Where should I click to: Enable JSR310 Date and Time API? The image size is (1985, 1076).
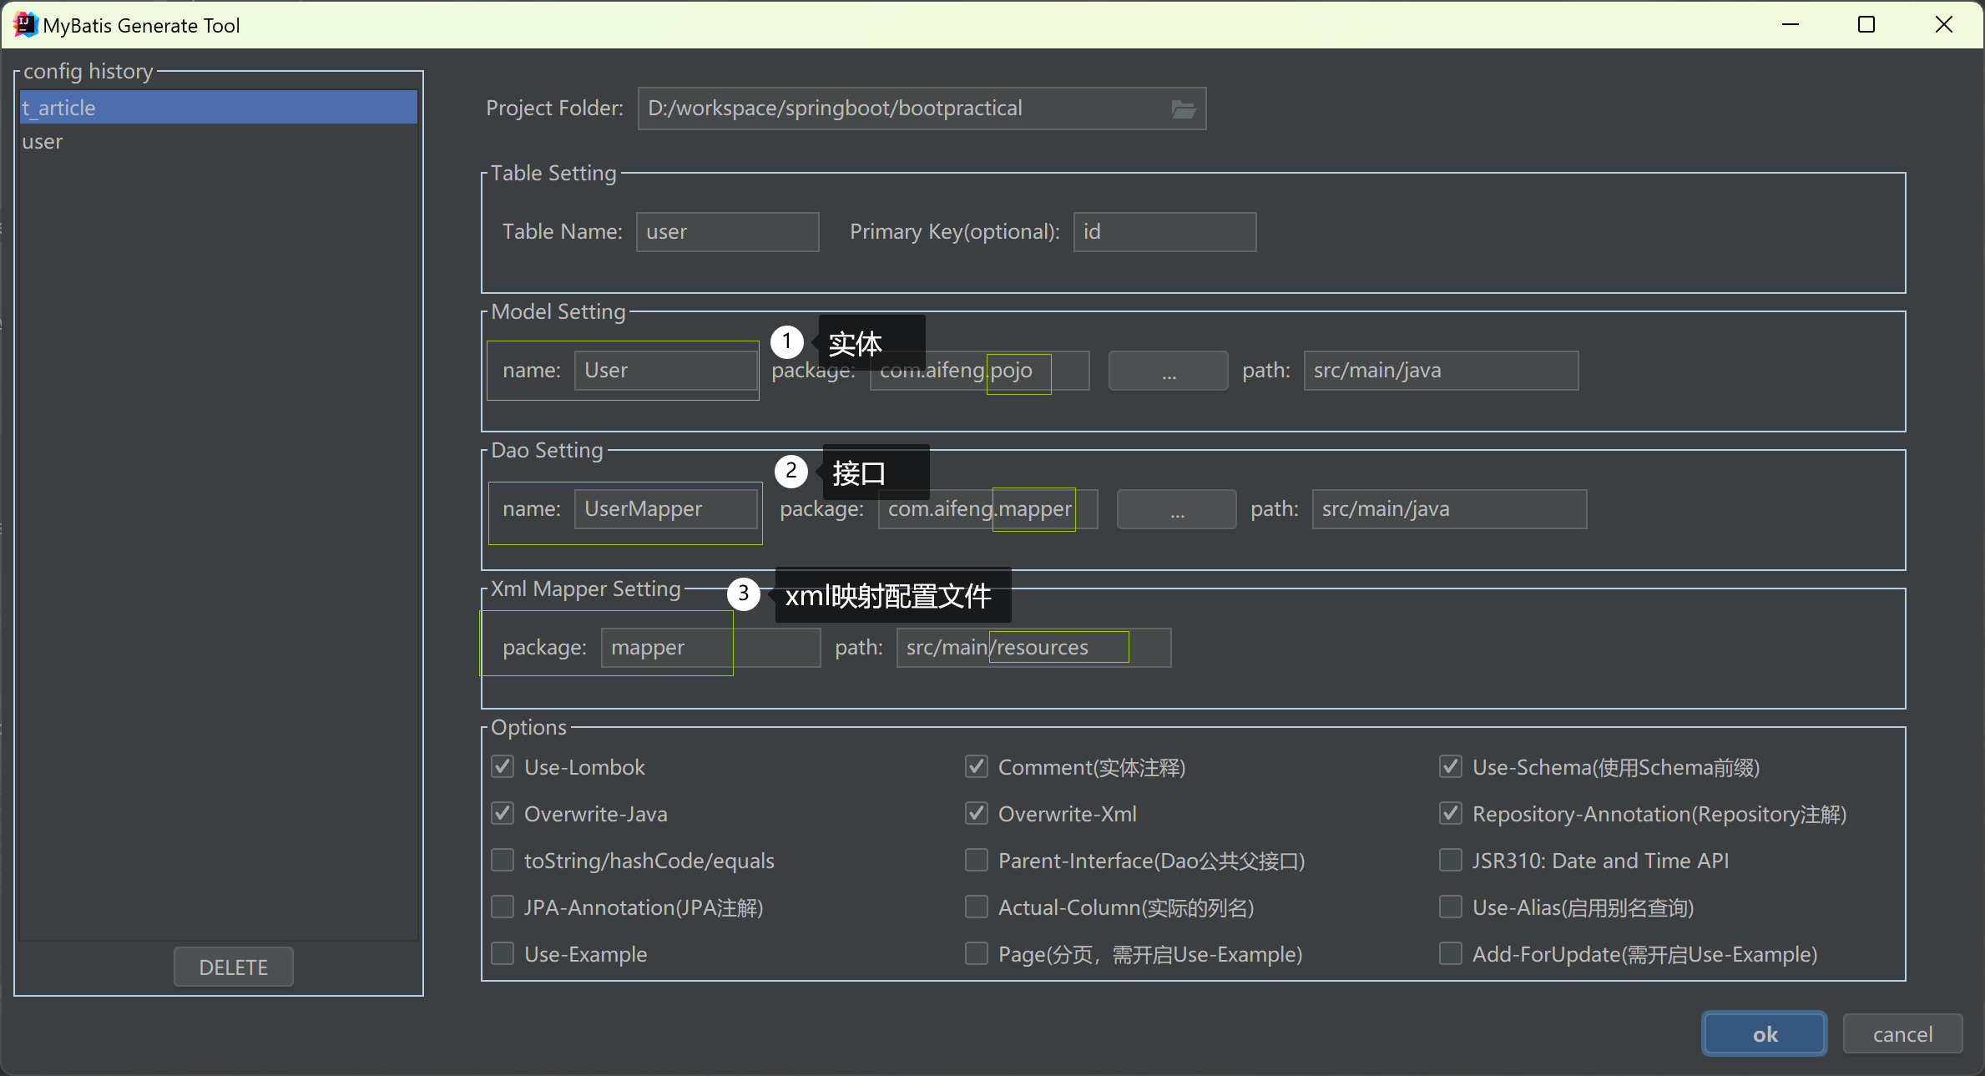coord(1451,861)
